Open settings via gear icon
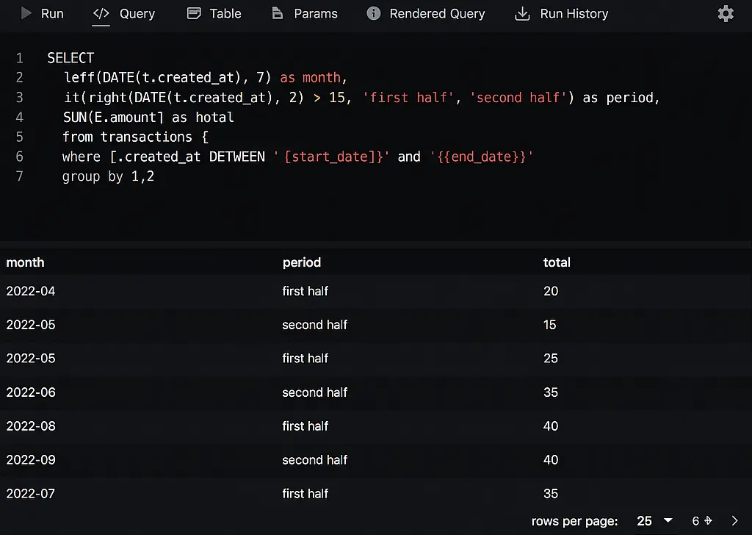The width and height of the screenshot is (752, 535). [x=726, y=13]
